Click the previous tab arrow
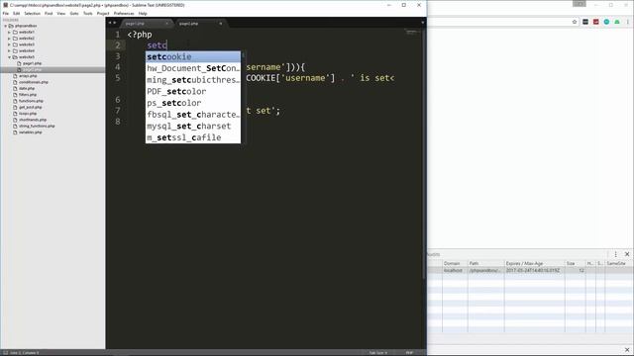634x356 pixels. (x=110, y=23)
